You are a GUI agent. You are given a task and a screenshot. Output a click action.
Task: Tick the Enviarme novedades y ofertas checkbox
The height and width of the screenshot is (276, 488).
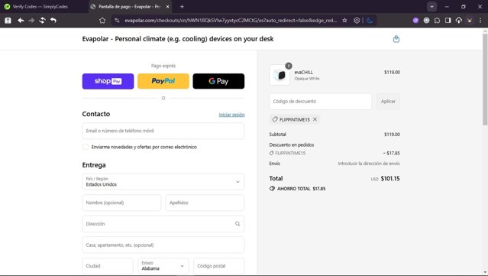pos(86,147)
